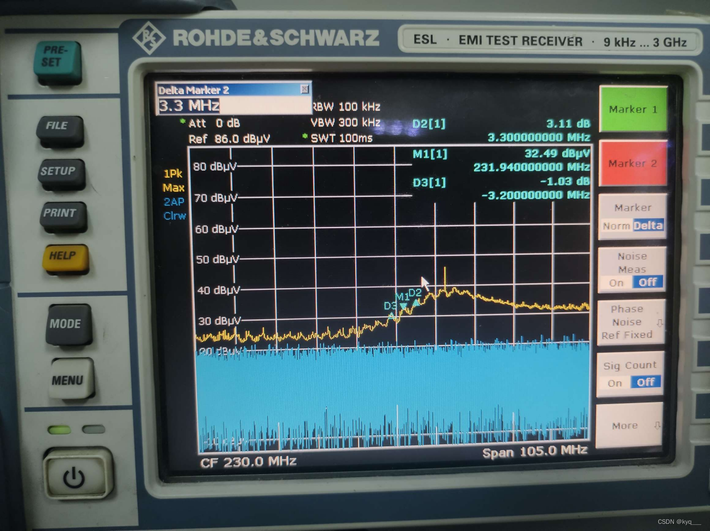Select the red Marker 2 softkey
This screenshot has width=710, height=531.
point(633,163)
